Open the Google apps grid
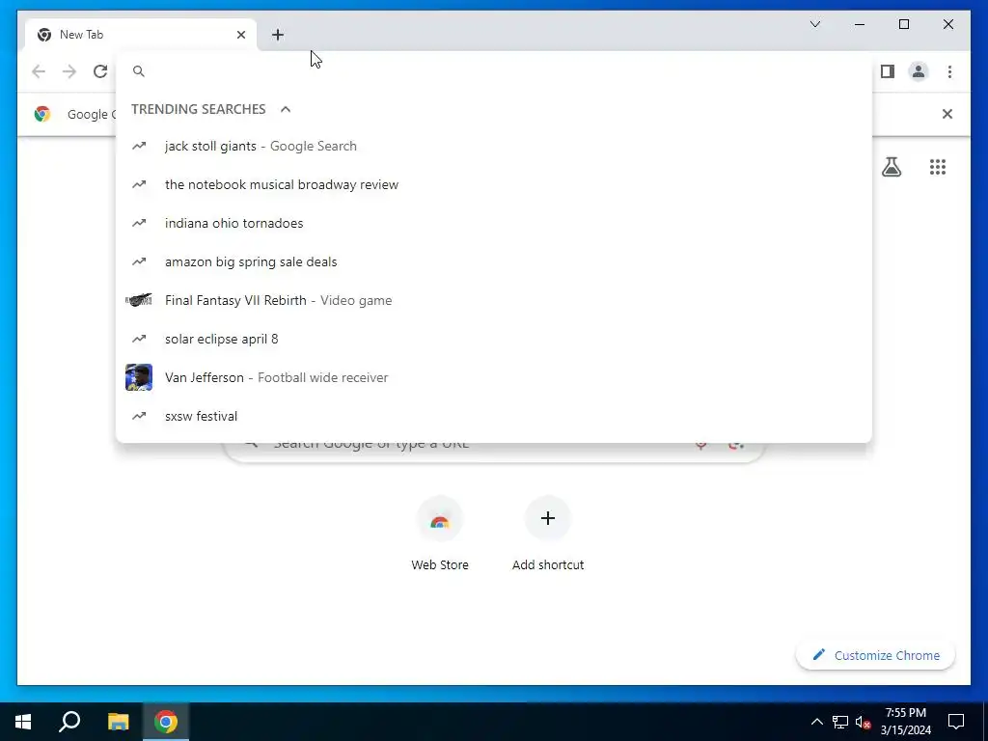This screenshot has width=988, height=741. 938,166
